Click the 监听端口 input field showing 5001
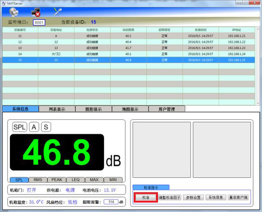262x212 pixels. (39, 22)
